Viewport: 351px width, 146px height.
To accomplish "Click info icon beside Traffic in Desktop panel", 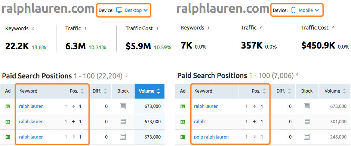I will click(85, 29).
